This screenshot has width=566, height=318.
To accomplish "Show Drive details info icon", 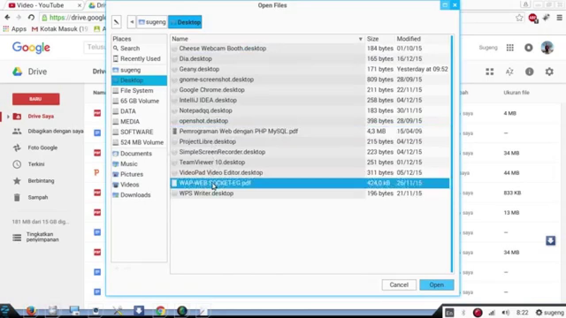I will tap(529, 72).
